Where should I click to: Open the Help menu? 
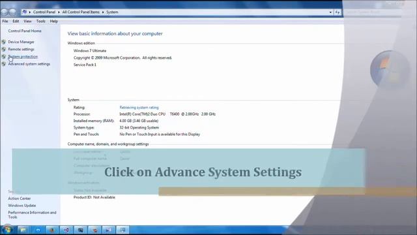pos(53,21)
